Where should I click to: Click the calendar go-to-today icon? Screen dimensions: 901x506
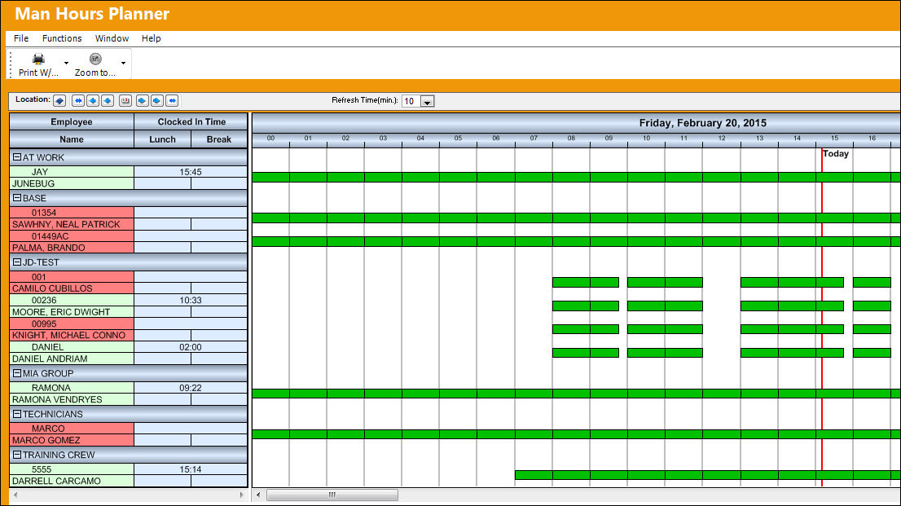click(x=125, y=100)
